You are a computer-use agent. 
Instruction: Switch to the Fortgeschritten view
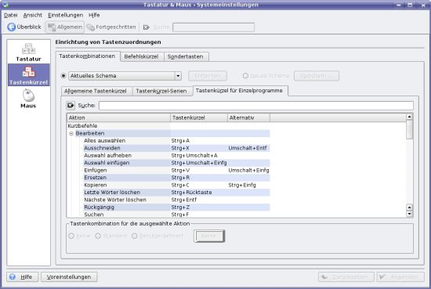pyautogui.click(x=111, y=27)
